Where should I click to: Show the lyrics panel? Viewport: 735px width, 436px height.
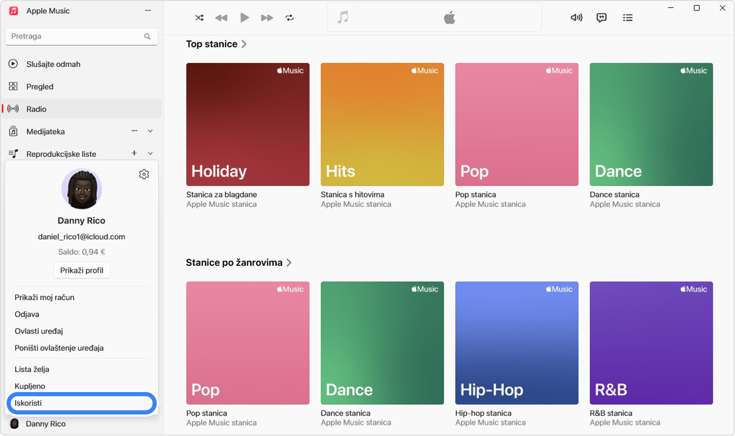click(x=602, y=18)
